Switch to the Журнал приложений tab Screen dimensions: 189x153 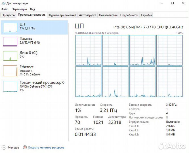(62, 15)
